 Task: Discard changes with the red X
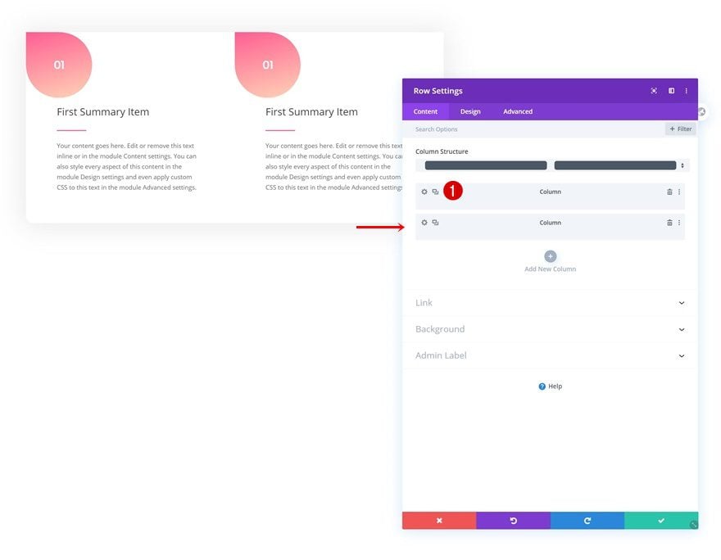point(439,520)
